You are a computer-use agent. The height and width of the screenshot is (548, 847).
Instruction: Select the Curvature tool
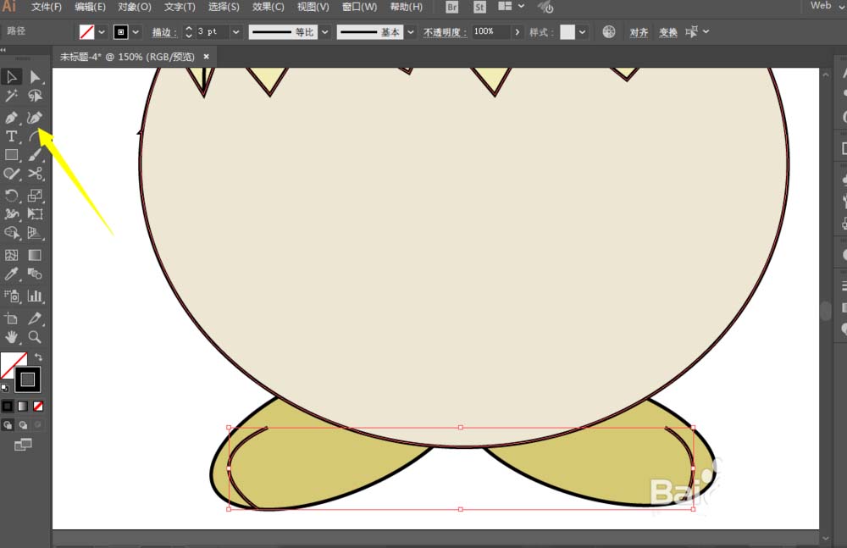pyautogui.click(x=35, y=117)
